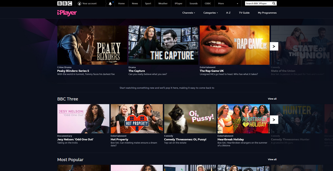Click 'Top cat on the estate' description
Screen dimensions: 333x171
pos(175,143)
